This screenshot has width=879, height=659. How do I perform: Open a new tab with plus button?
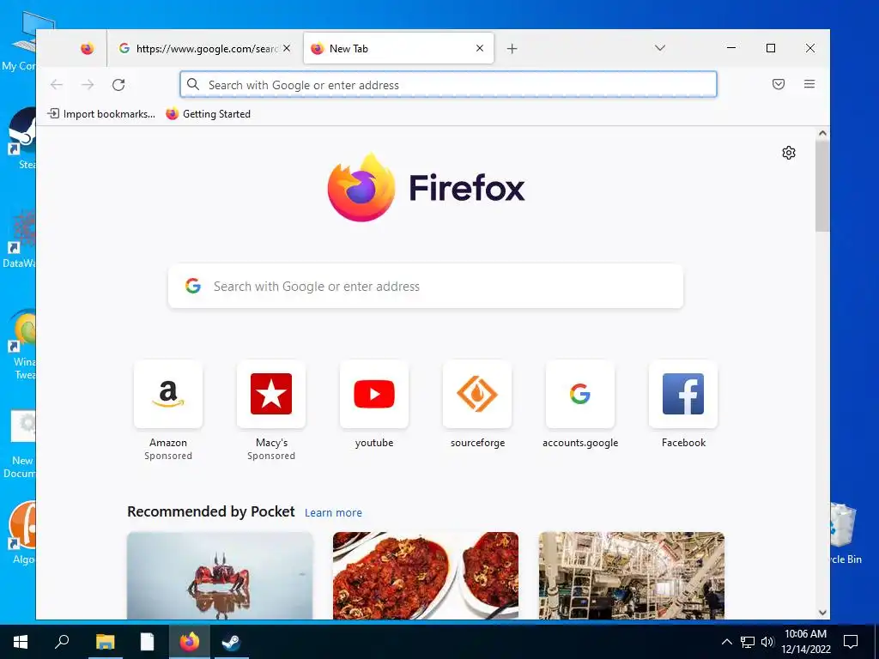click(512, 49)
